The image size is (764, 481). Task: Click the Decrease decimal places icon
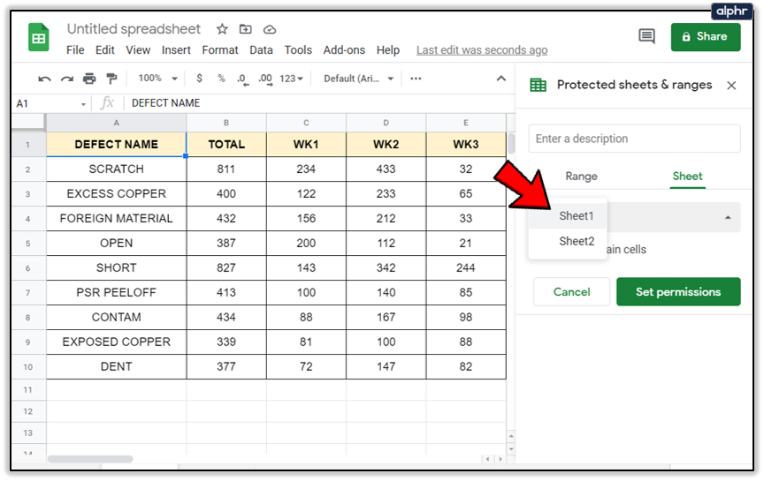[242, 79]
